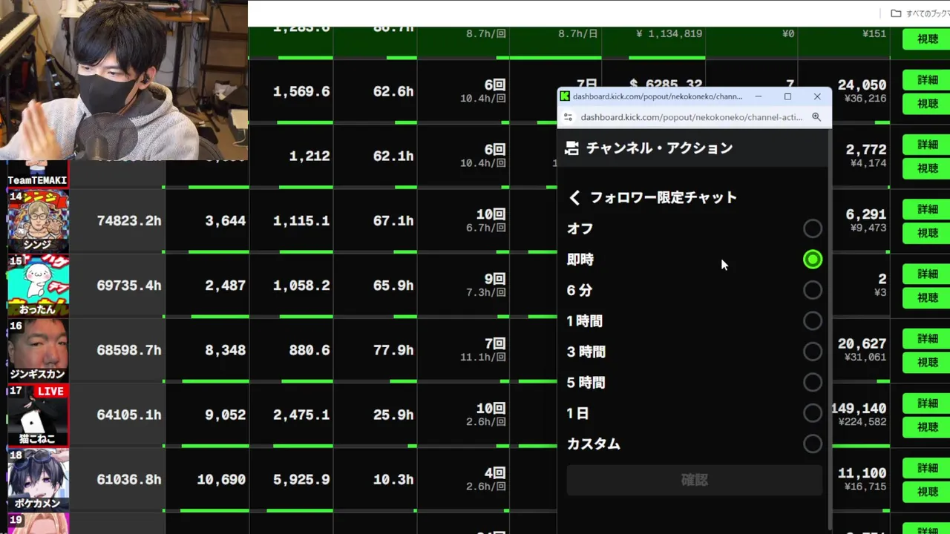The image size is (950, 534).
Task: Open 猫こねこ LIVE streamer thumbnail
Action: pyautogui.click(x=38, y=415)
